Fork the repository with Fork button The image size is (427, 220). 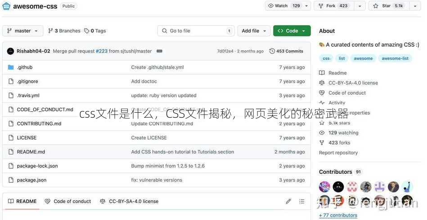(335, 6)
